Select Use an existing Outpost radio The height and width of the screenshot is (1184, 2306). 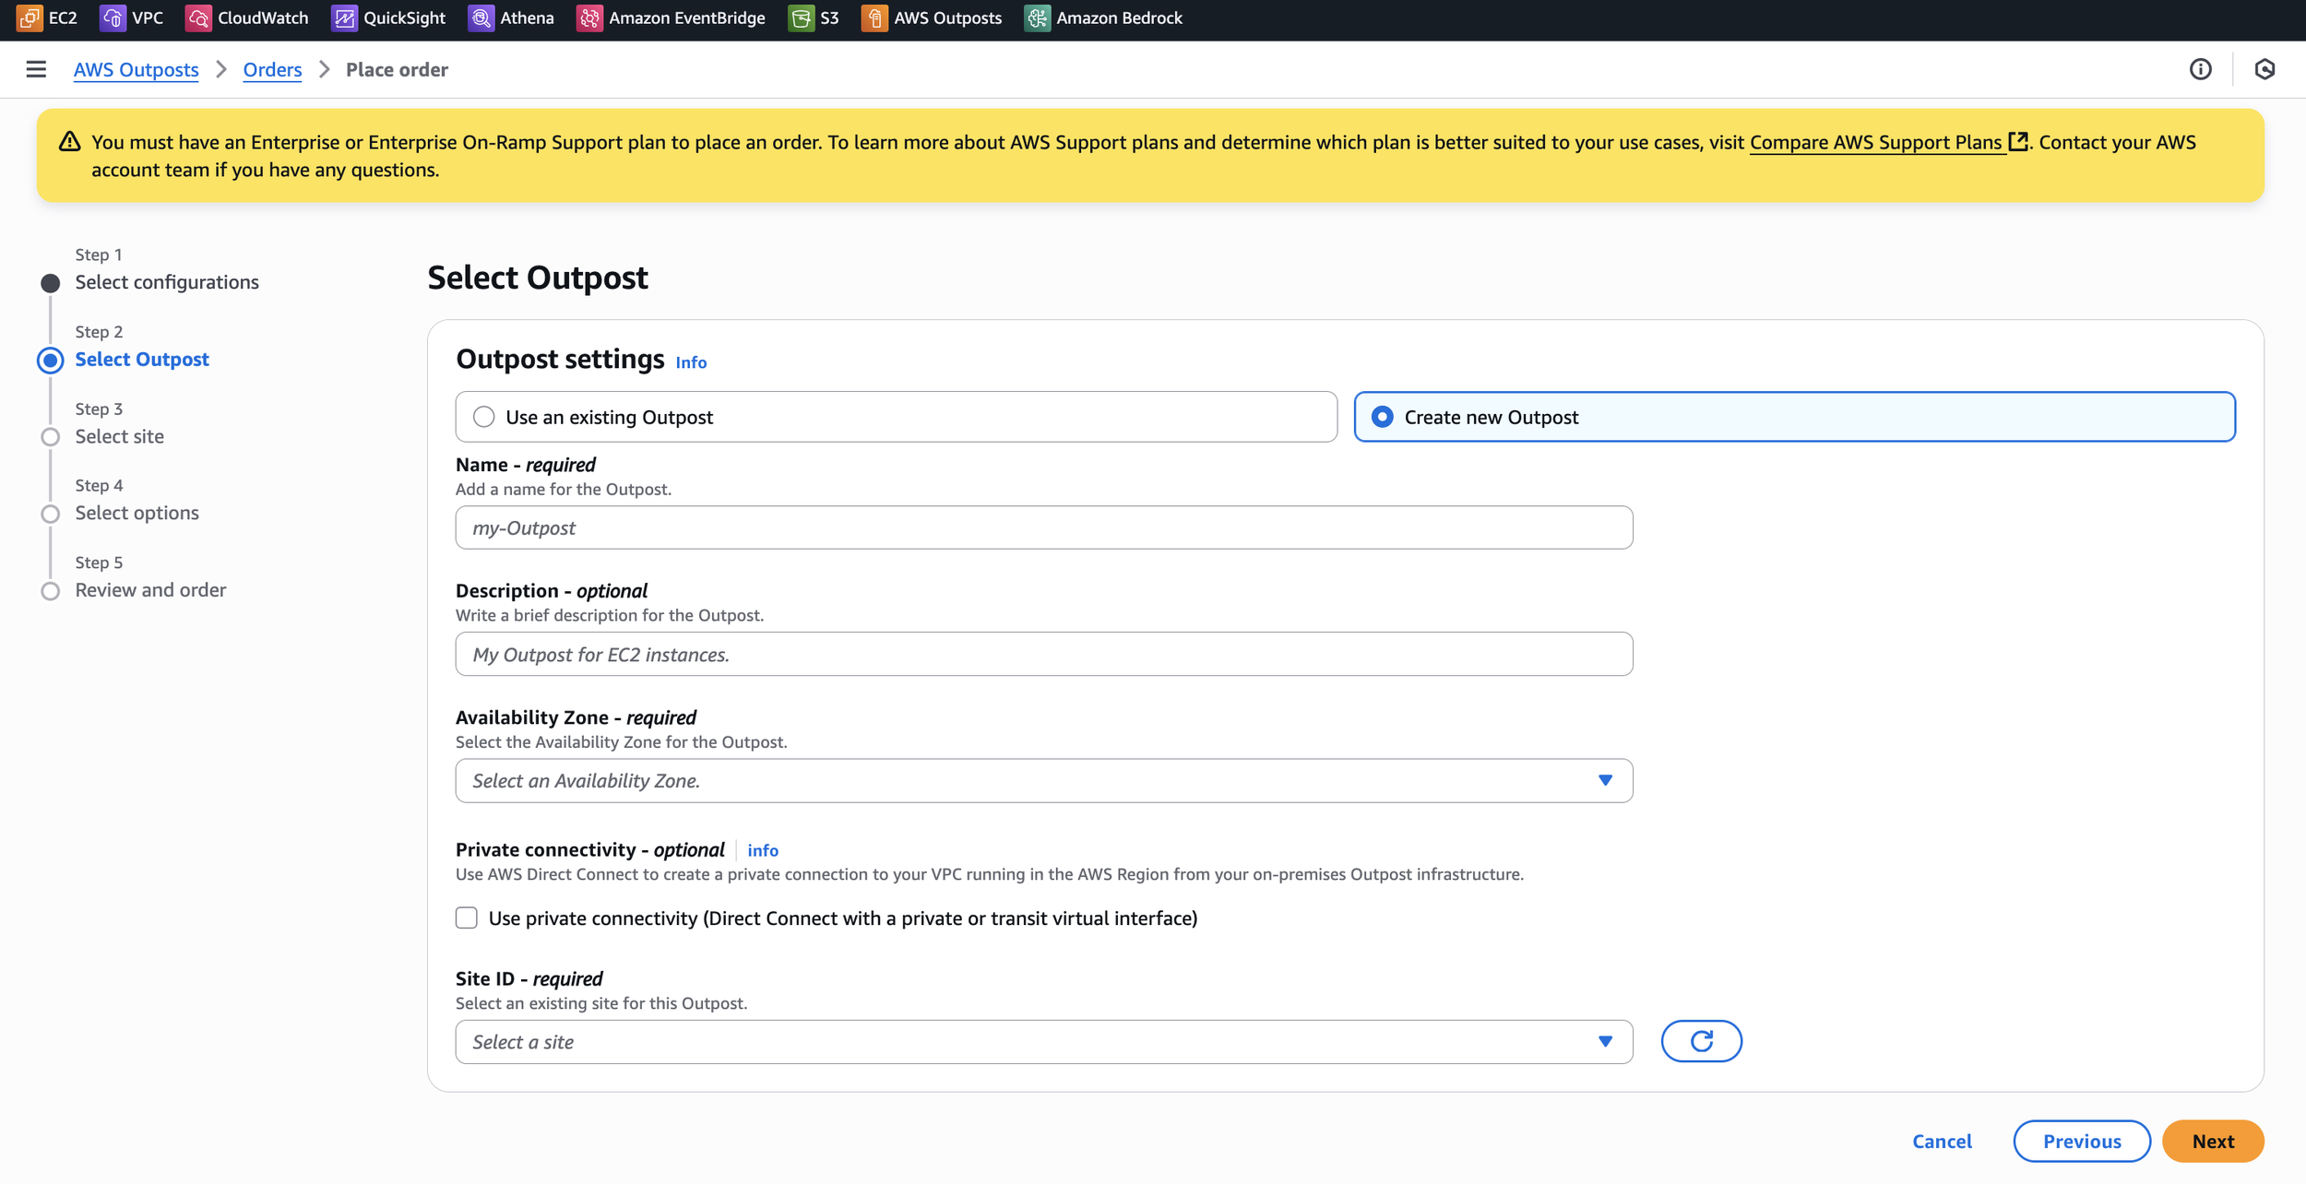click(484, 417)
